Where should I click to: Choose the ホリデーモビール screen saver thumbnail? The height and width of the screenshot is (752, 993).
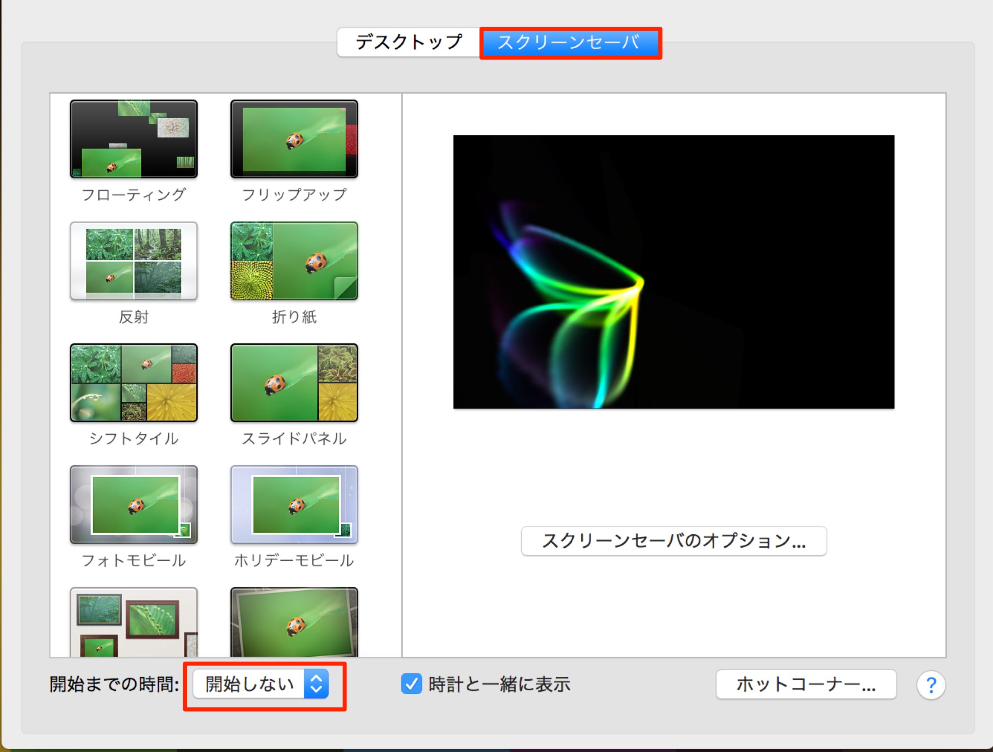tap(294, 505)
